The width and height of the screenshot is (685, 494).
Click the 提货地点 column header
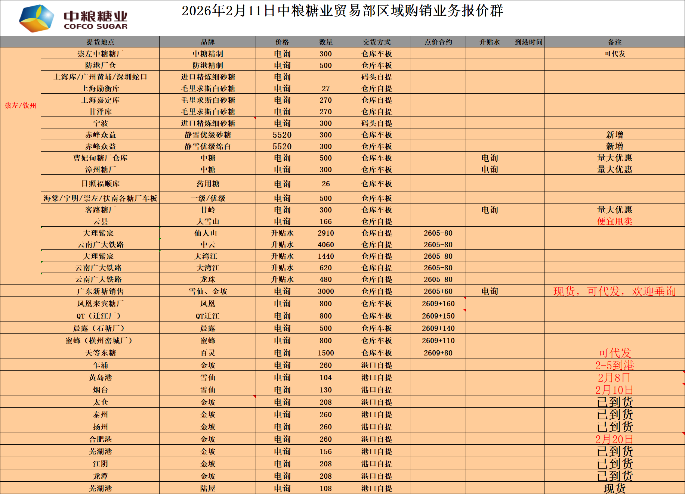[x=100, y=42]
